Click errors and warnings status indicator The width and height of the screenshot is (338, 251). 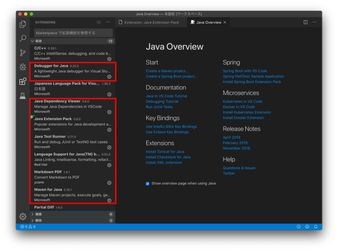(x=28, y=227)
